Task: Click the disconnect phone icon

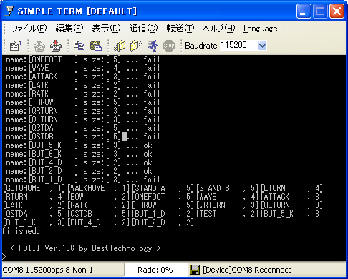Action: pyautogui.click(x=56, y=45)
